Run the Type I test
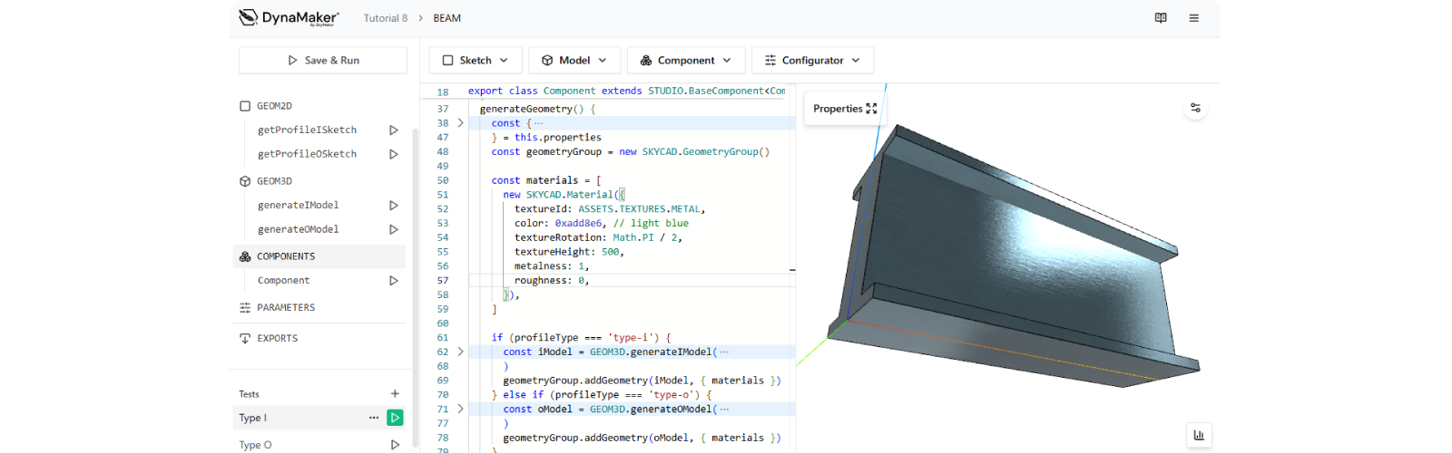Viewport: 1452px width, 453px height. click(395, 418)
